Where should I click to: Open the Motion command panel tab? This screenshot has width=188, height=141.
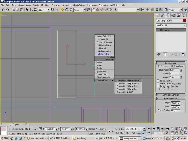coord(173,15)
